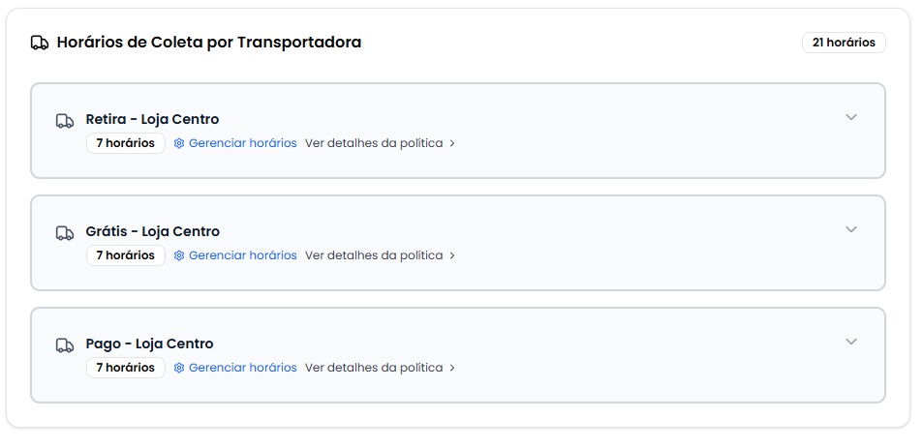This screenshot has height=448, width=923.
Task: Expand the Pago - Loja Centro card
Action: (851, 342)
